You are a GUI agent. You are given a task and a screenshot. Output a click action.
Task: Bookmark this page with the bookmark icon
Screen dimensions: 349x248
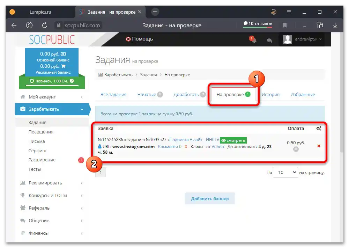[x=285, y=25]
